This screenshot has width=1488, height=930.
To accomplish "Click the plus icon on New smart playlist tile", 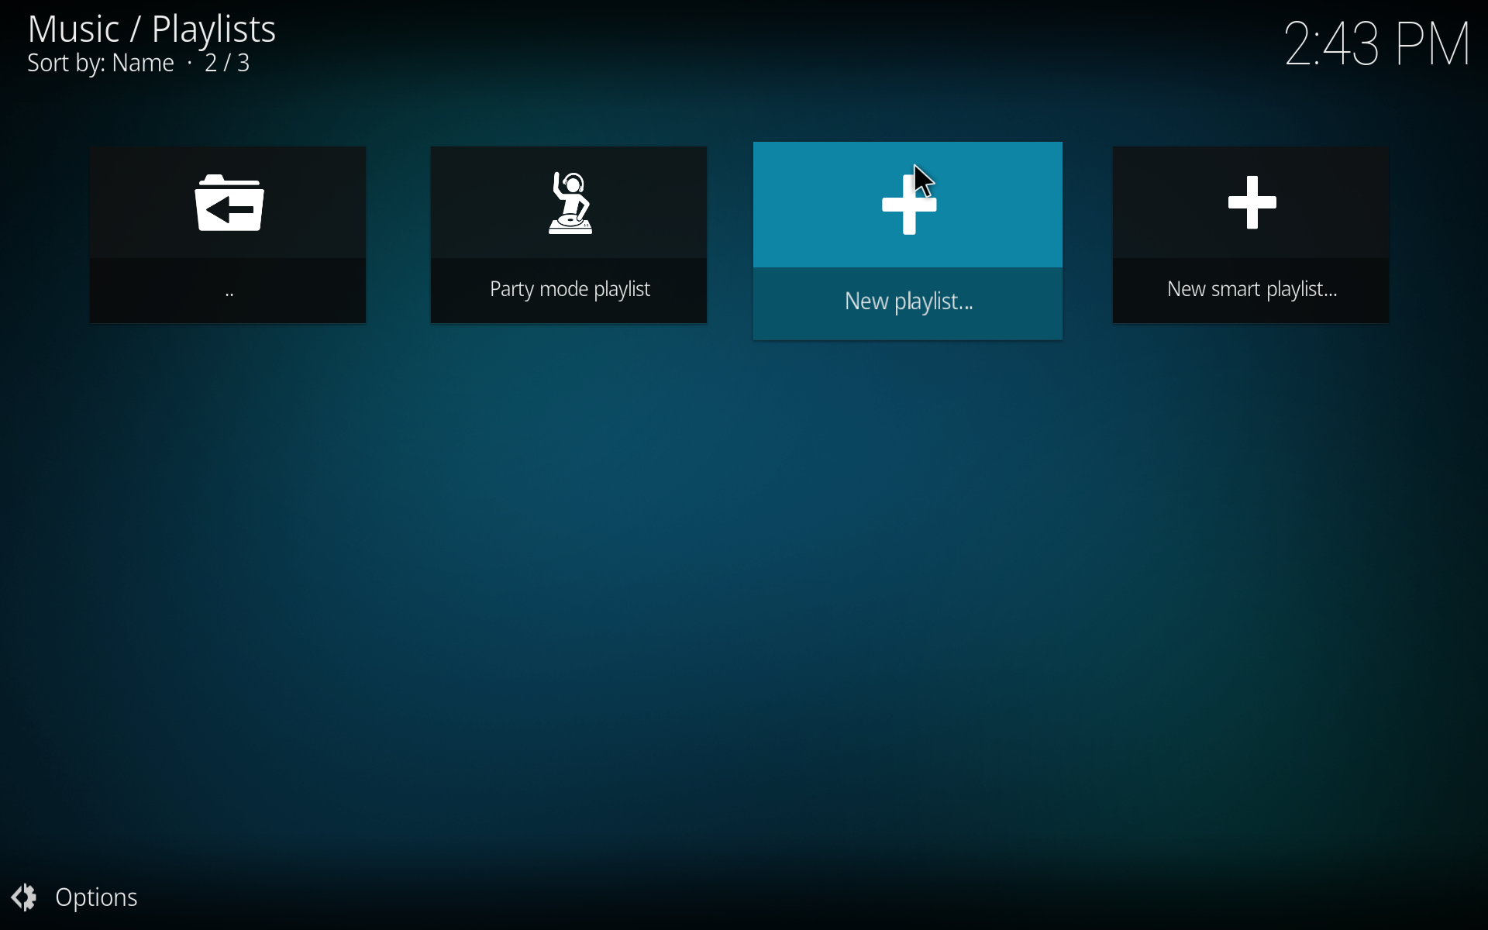I will pyautogui.click(x=1252, y=203).
